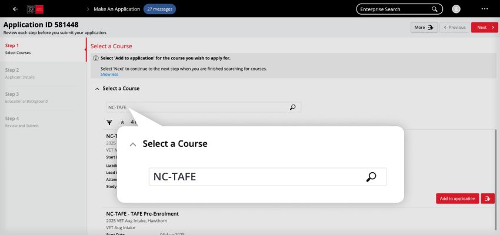Click Add to application button
This screenshot has width=500, height=235.
(x=457, y=199)
